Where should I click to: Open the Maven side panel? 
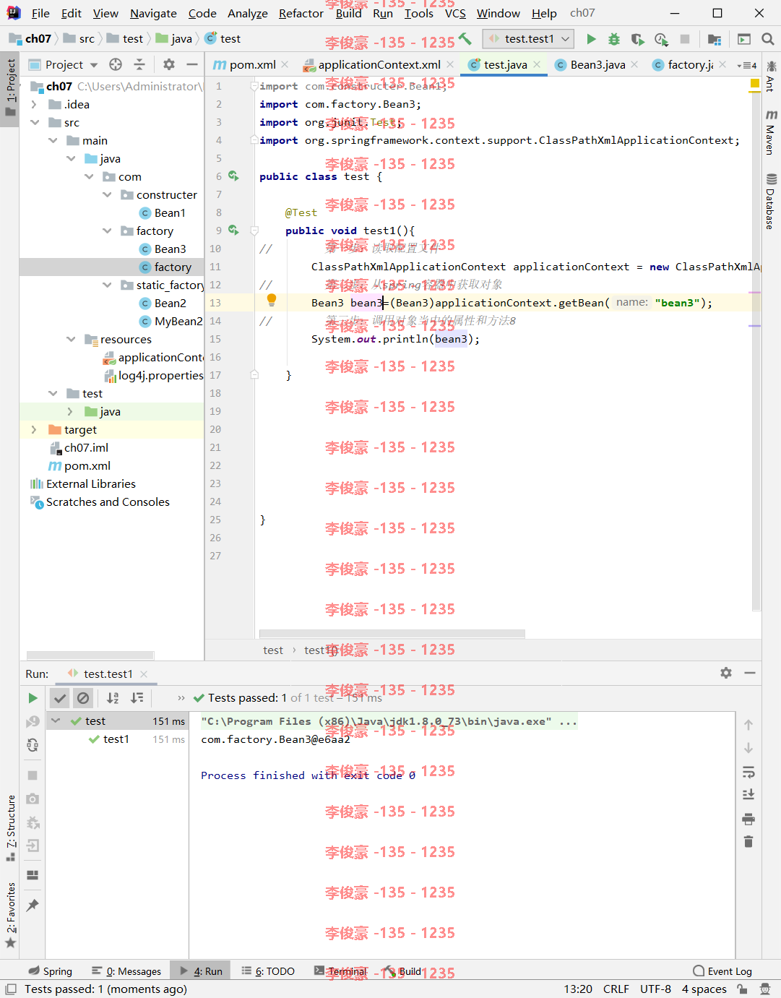(771, 133)
